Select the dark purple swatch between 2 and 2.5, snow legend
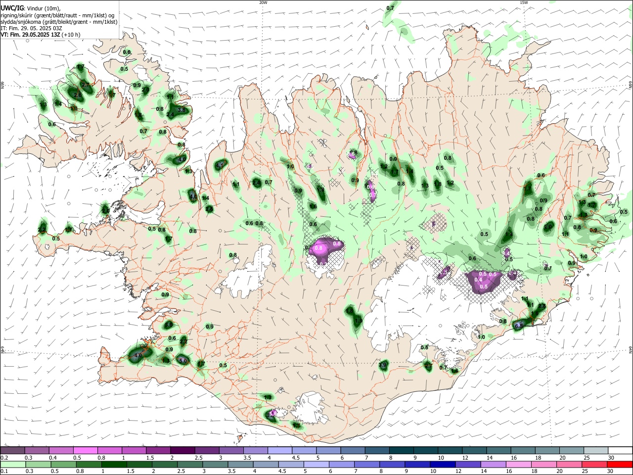Viewport: 633px width, 475px height. tap(182, 450)
